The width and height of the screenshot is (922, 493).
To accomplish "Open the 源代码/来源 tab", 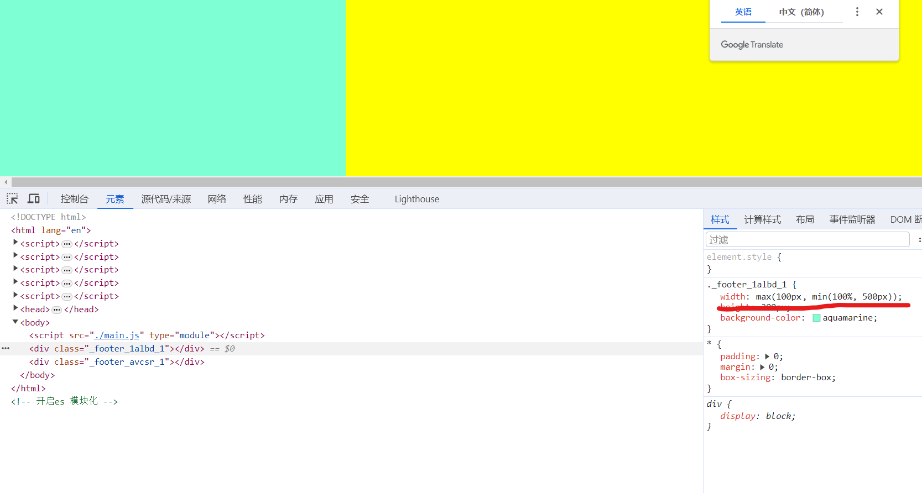I will (x=166, y=199).
